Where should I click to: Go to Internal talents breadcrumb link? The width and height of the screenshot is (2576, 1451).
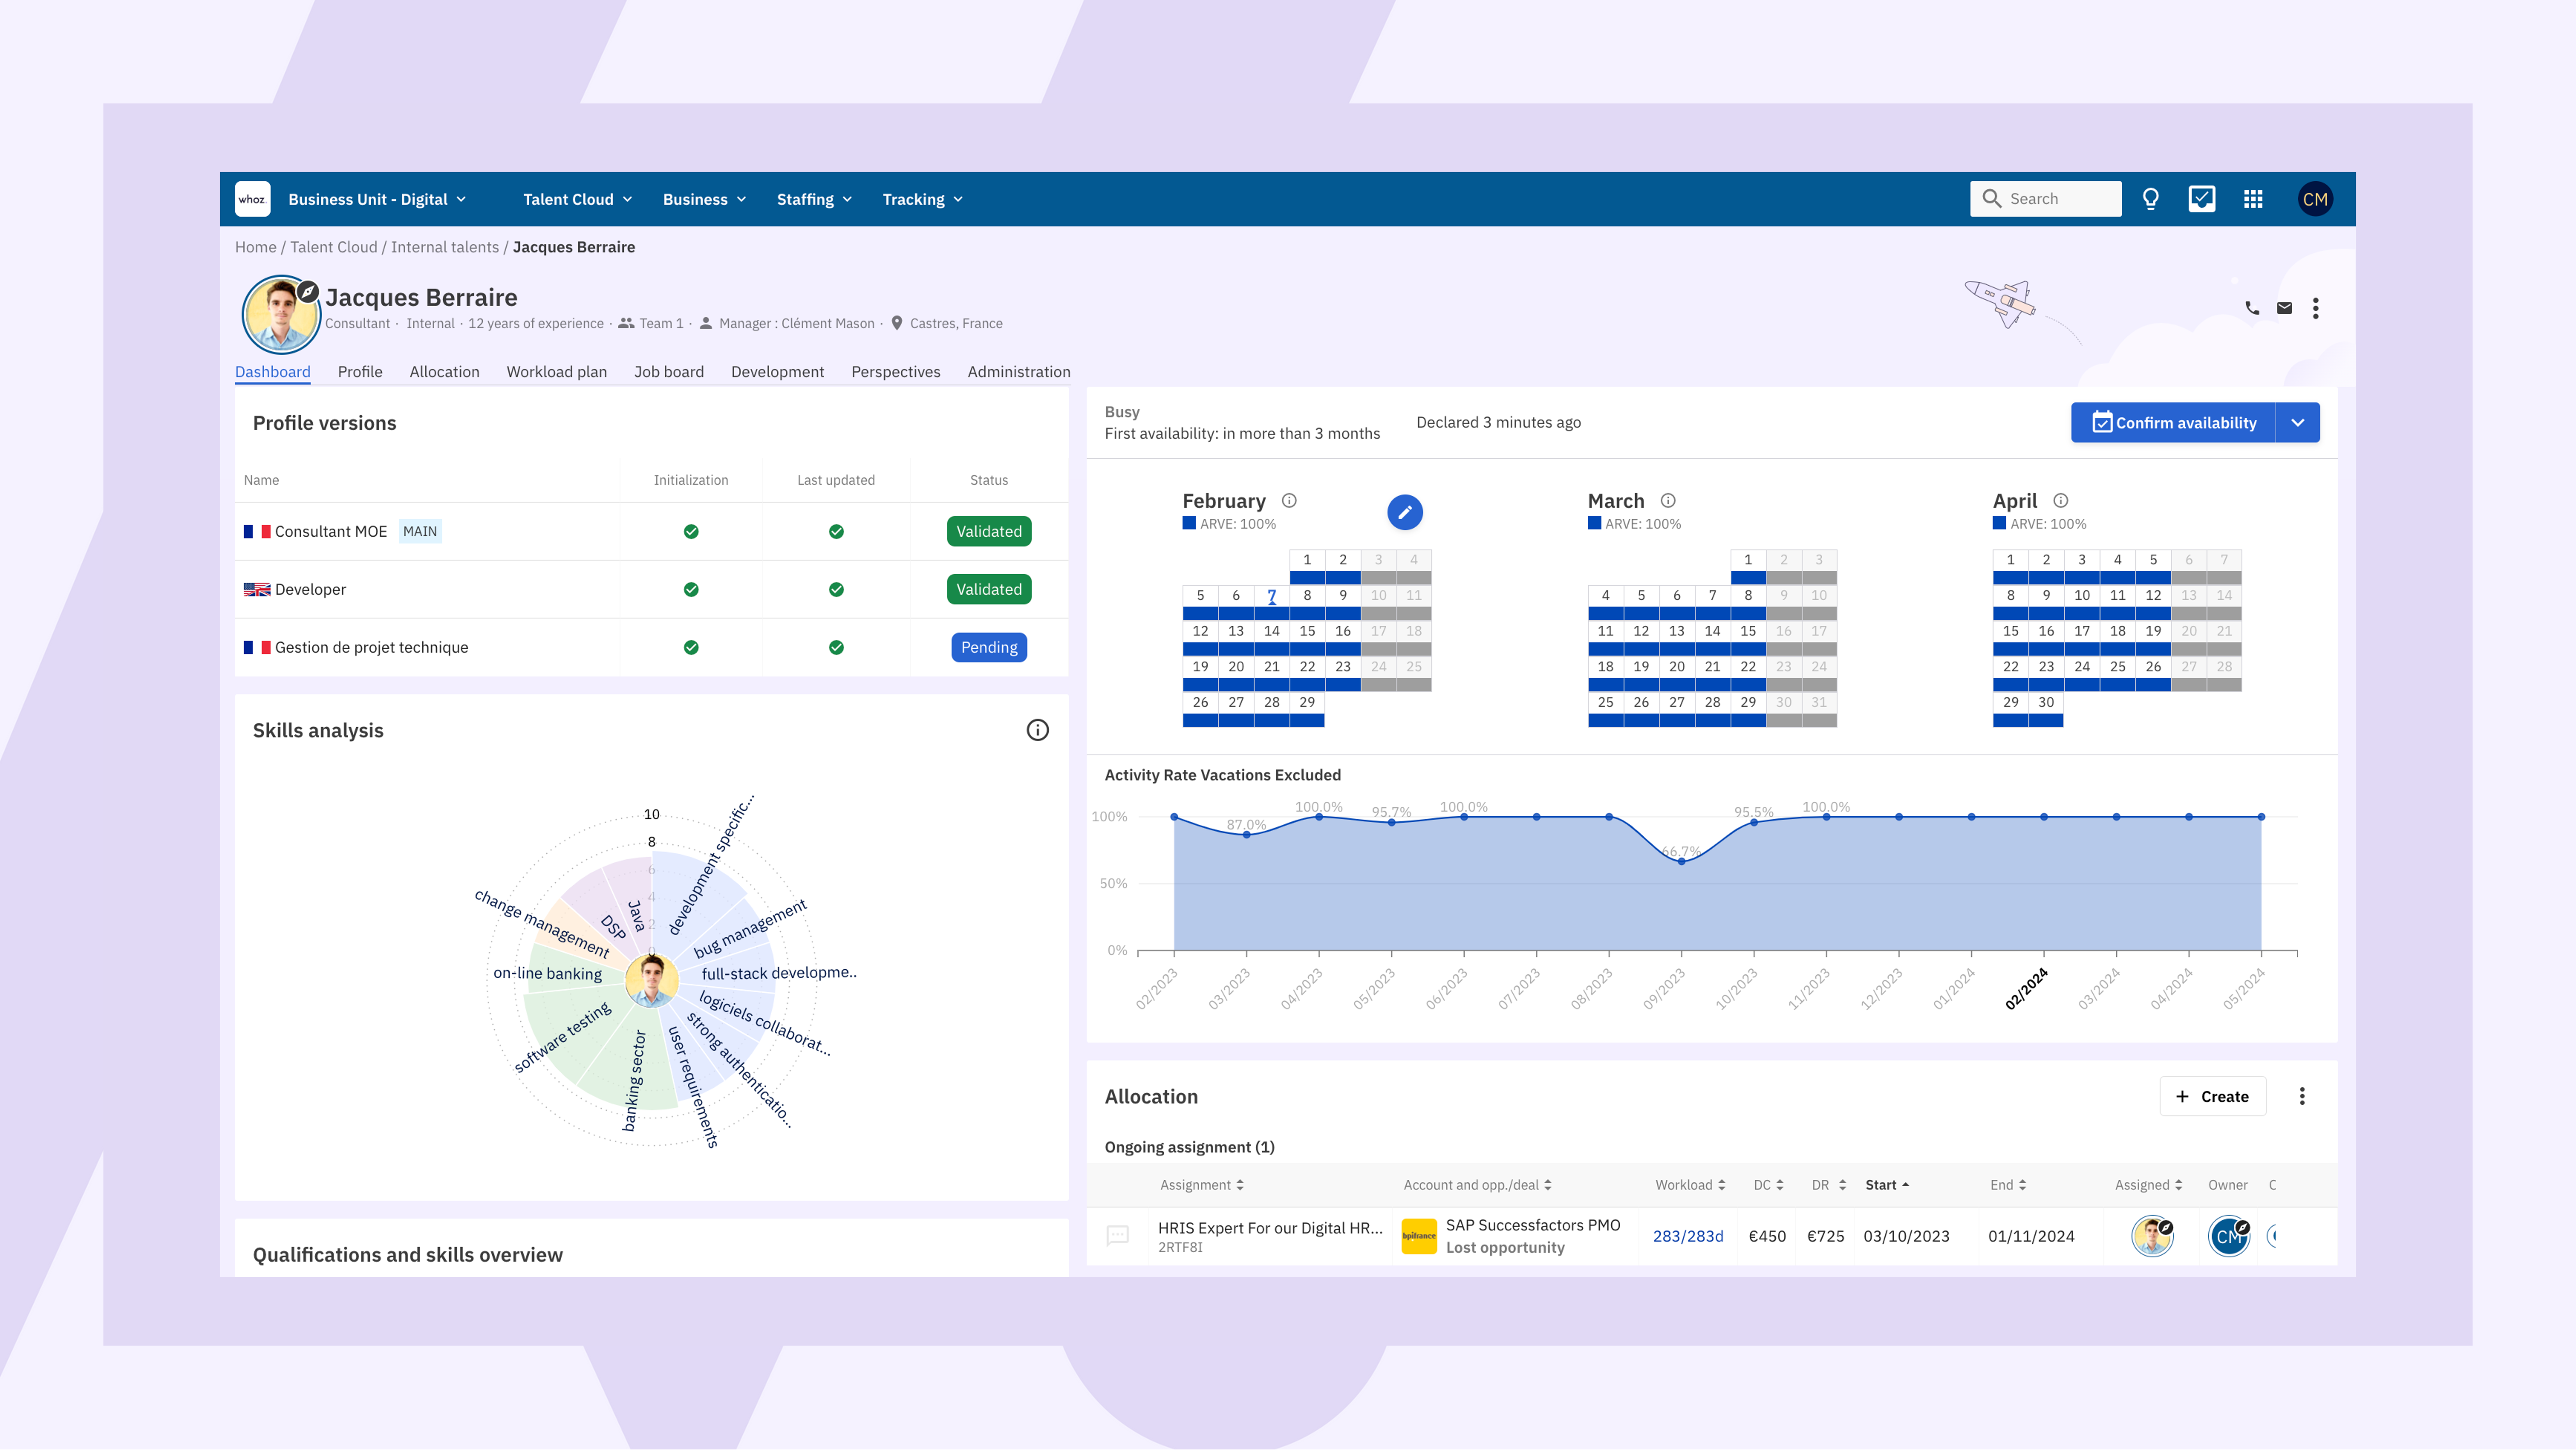(444, 247)
